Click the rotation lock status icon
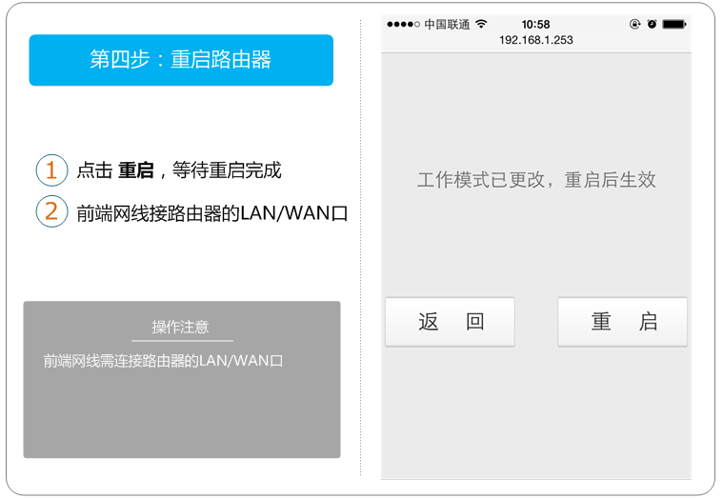This screenshot has height=498, width=723. tap(634, 24)
